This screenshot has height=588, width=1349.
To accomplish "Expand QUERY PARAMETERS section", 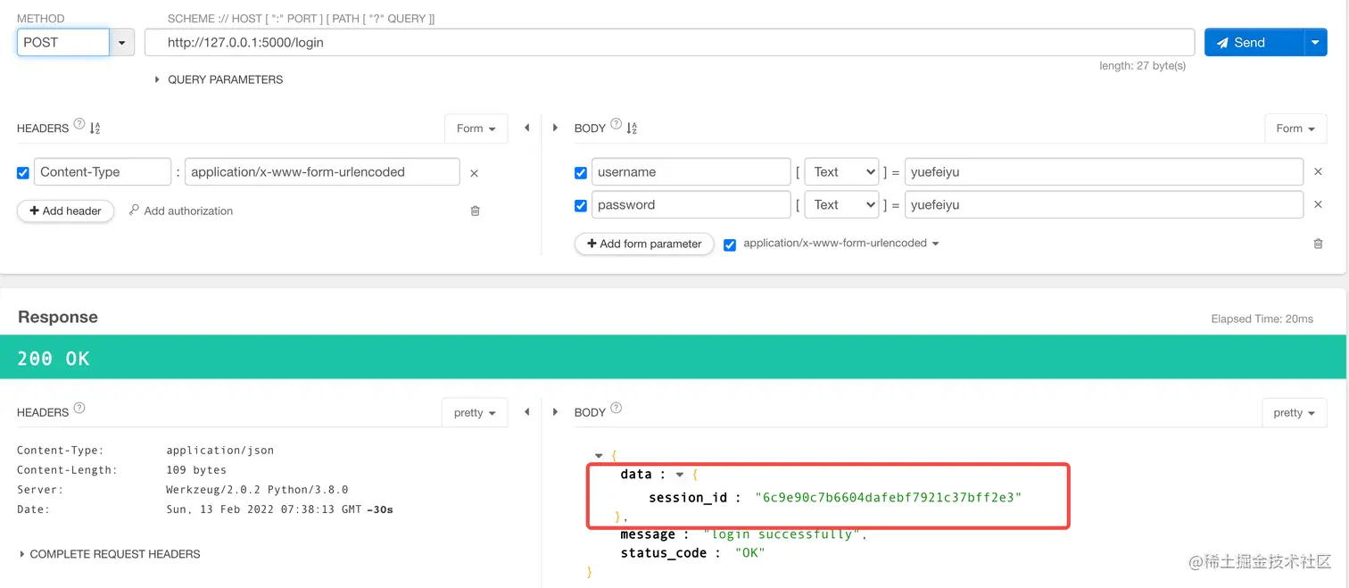I will 219,79.
